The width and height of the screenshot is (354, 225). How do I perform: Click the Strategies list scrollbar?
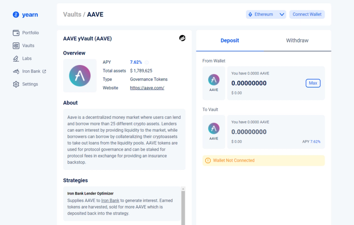point(183,208)
